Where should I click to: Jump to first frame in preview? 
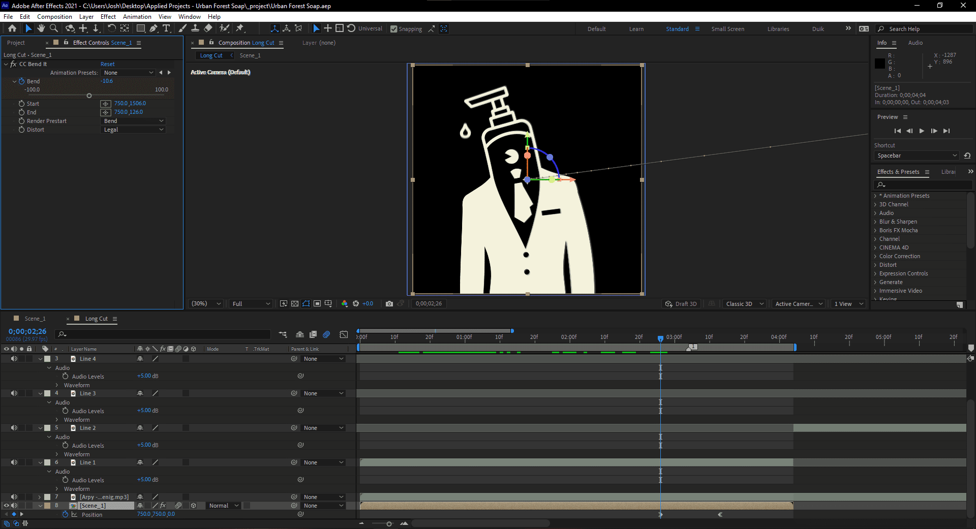click(897, 131)
